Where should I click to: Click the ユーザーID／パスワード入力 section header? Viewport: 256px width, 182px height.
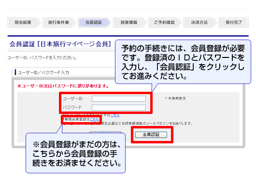pos(43,72)
